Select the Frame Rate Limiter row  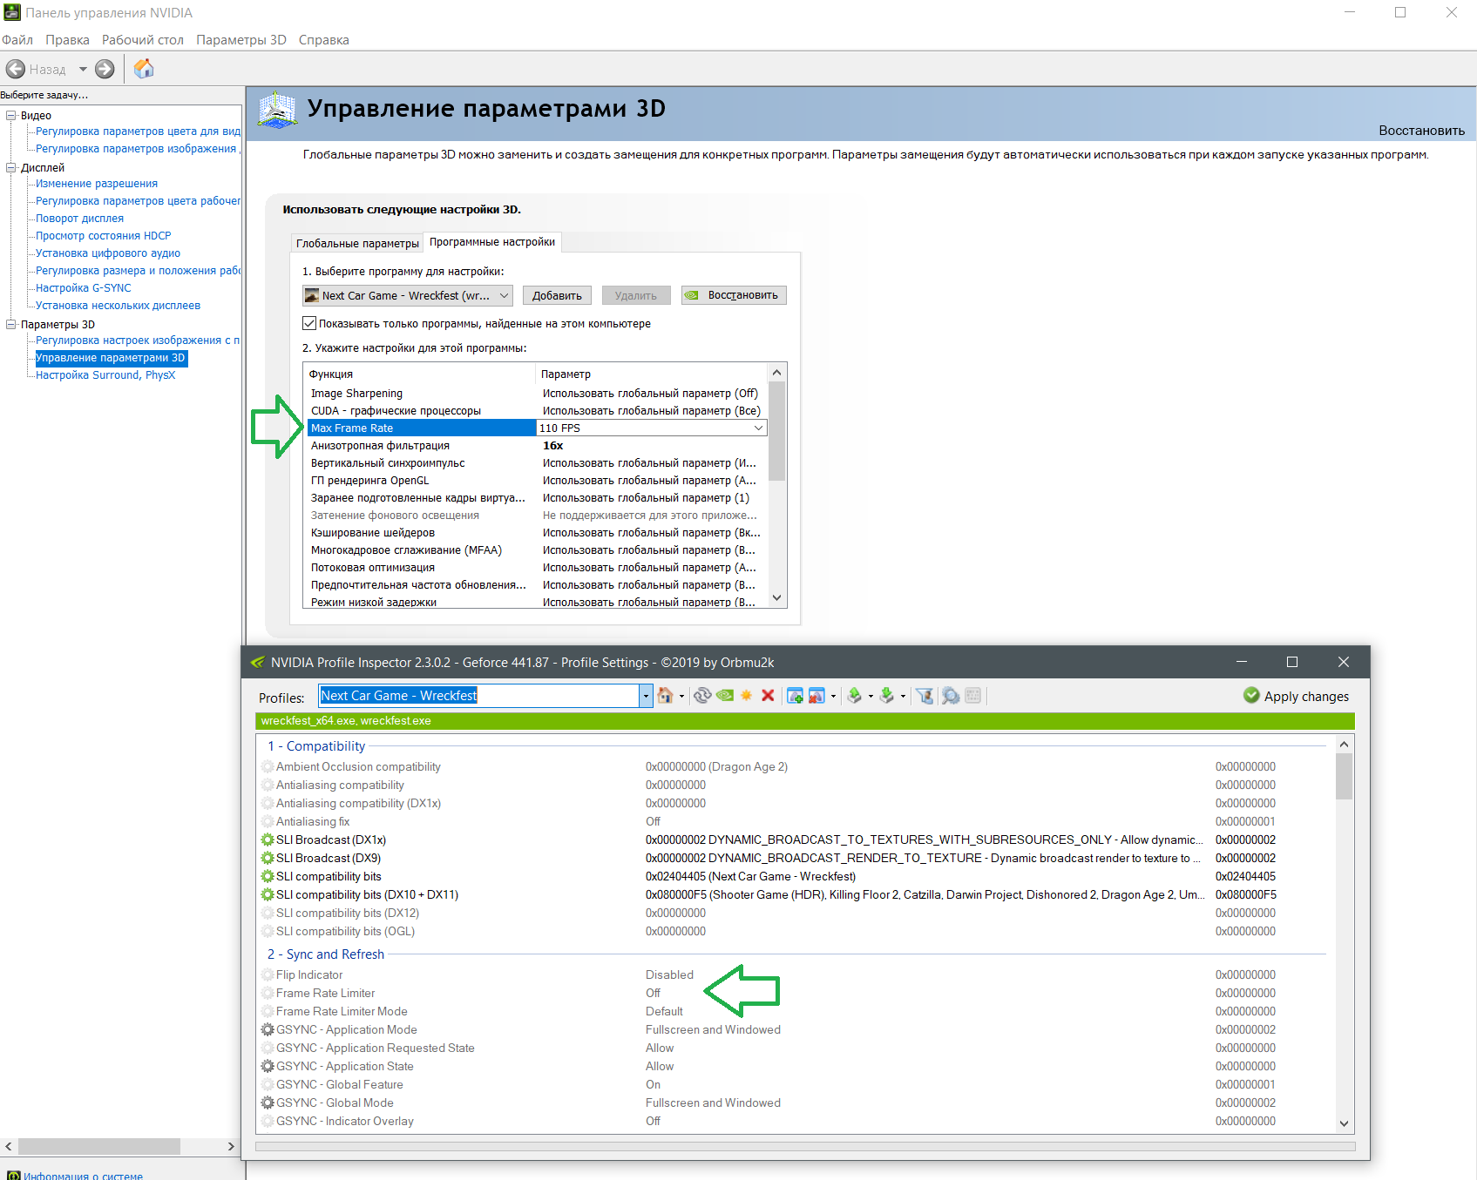pyautogui.click(x=793, y=994)
